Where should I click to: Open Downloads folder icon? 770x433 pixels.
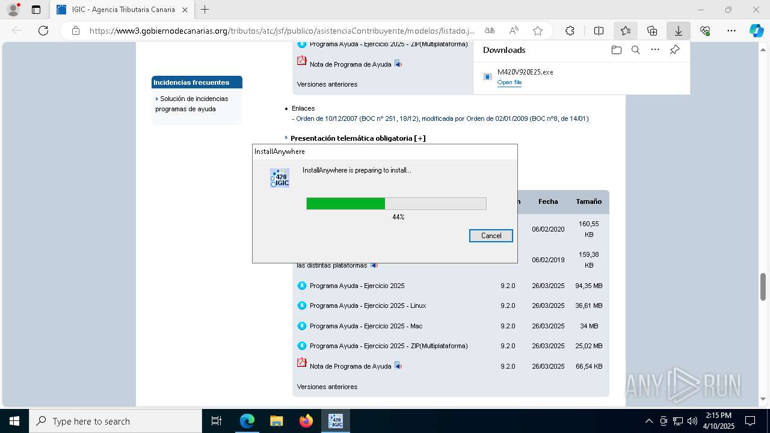pyautogui.click(x=616, y=50)
